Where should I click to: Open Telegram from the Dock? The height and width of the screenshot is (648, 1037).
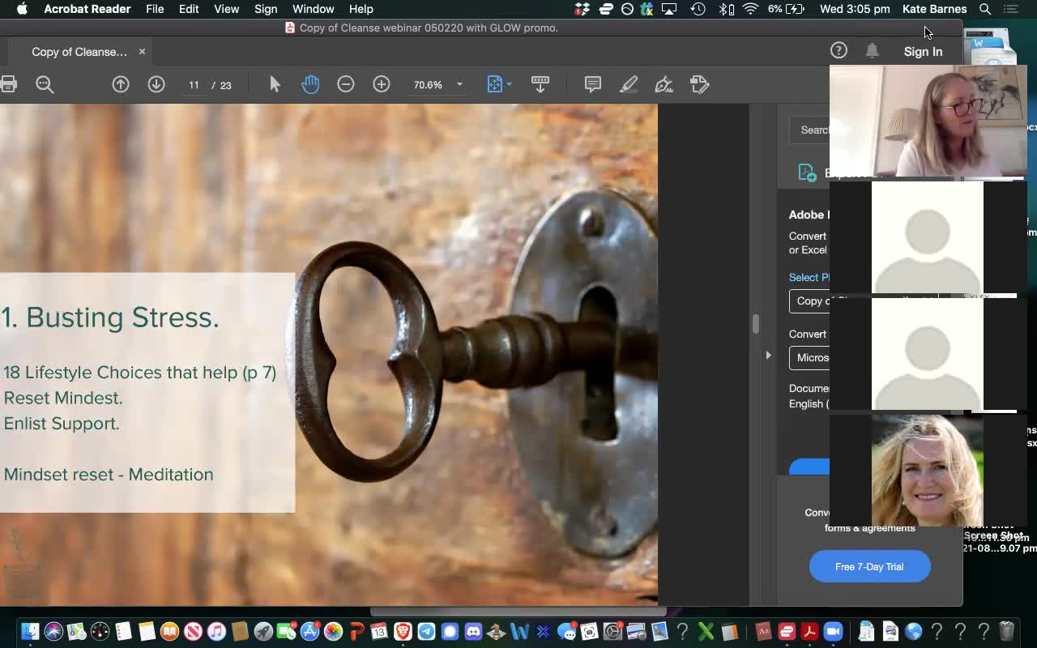pos(426,631)
